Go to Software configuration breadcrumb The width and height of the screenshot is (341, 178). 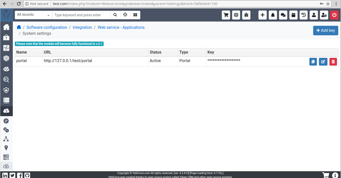click(x=47, y=27)
